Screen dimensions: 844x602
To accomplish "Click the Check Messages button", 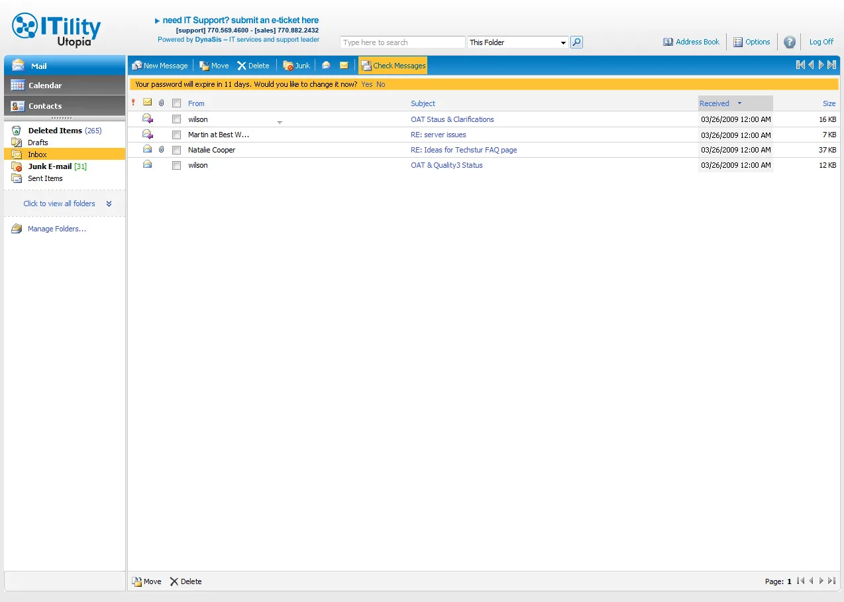I will point(393,66).
